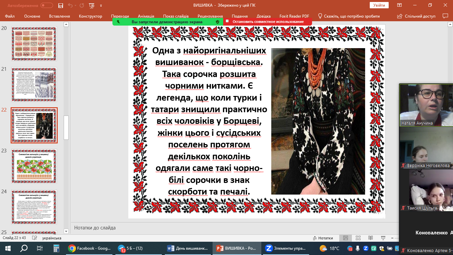
Task: Switch to the Foxit Reader PDF tab
Action: 293,16
